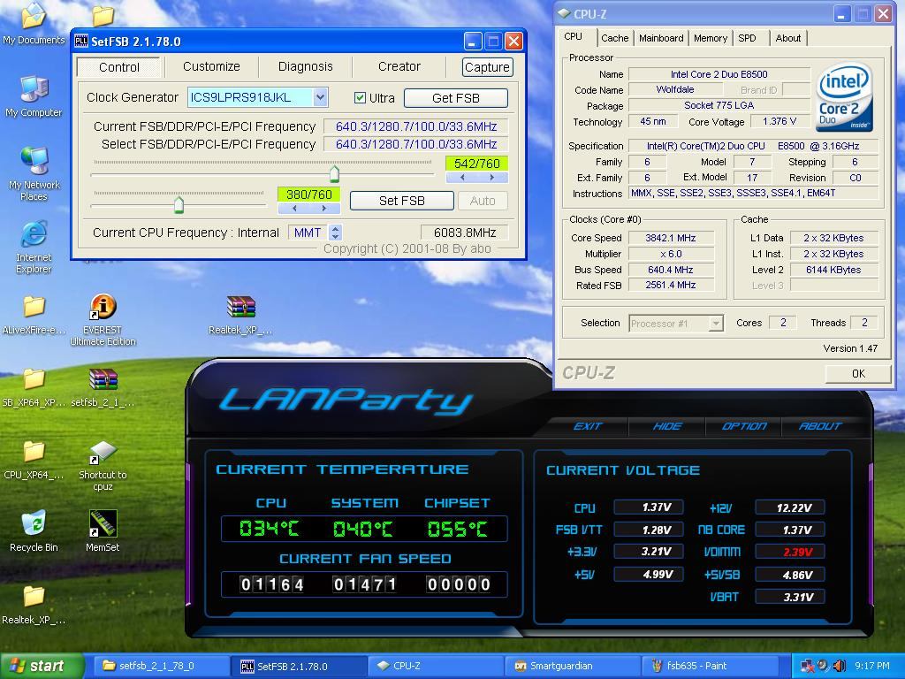
Task: Click the lower 380/760 slider thumb
Action: point(179,204)
